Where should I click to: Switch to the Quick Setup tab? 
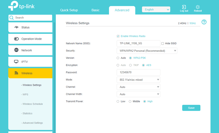click(x=69, y=10)
